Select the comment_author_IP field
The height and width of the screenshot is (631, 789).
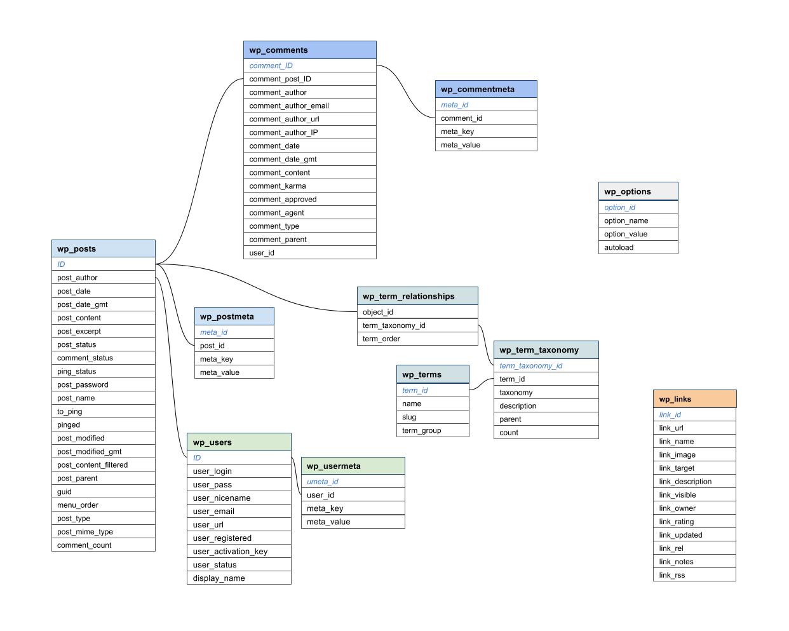click(310, 132)
